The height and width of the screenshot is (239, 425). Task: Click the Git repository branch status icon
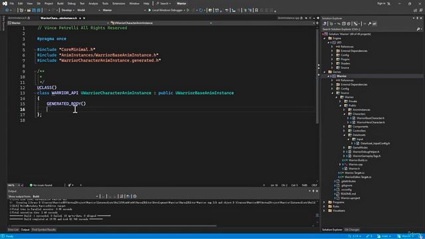tap(384, 236)
